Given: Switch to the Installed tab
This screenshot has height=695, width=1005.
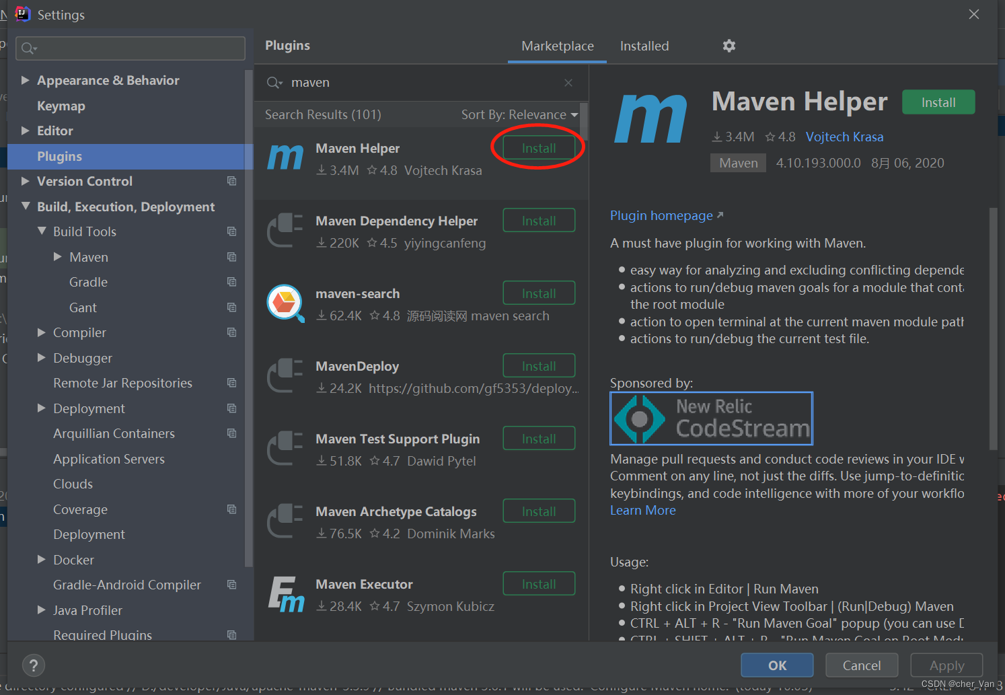Looking at the screenshot, I should point(644,46).
